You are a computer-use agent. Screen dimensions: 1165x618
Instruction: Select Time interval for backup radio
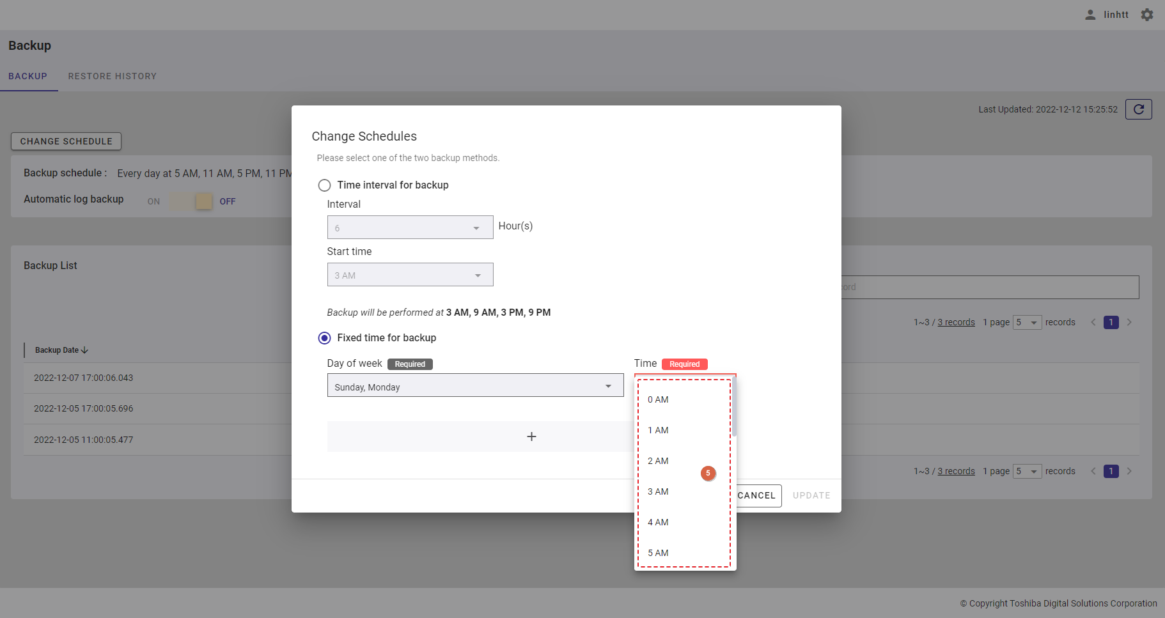tap(325, 185)
